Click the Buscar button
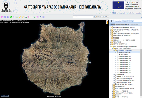Image resolution: width=142 pixels, height=98 pixels. click(98, 17)
